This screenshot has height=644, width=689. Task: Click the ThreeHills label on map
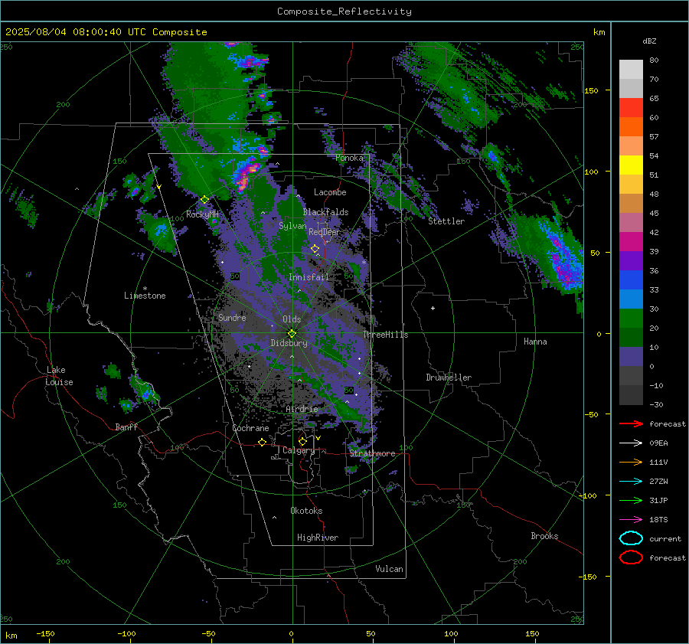click(385, 335)
